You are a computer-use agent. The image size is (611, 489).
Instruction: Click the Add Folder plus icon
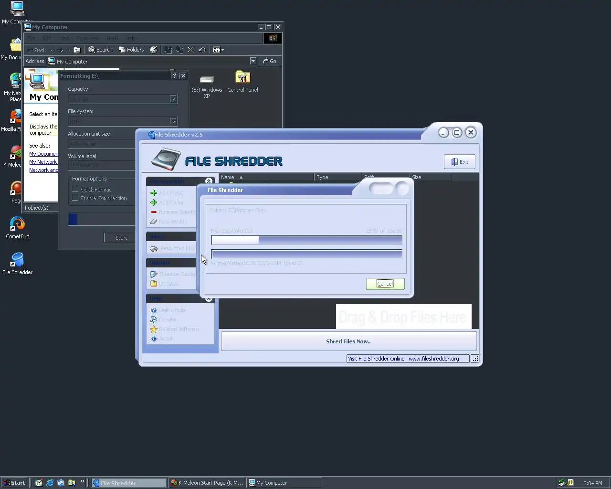154,202
